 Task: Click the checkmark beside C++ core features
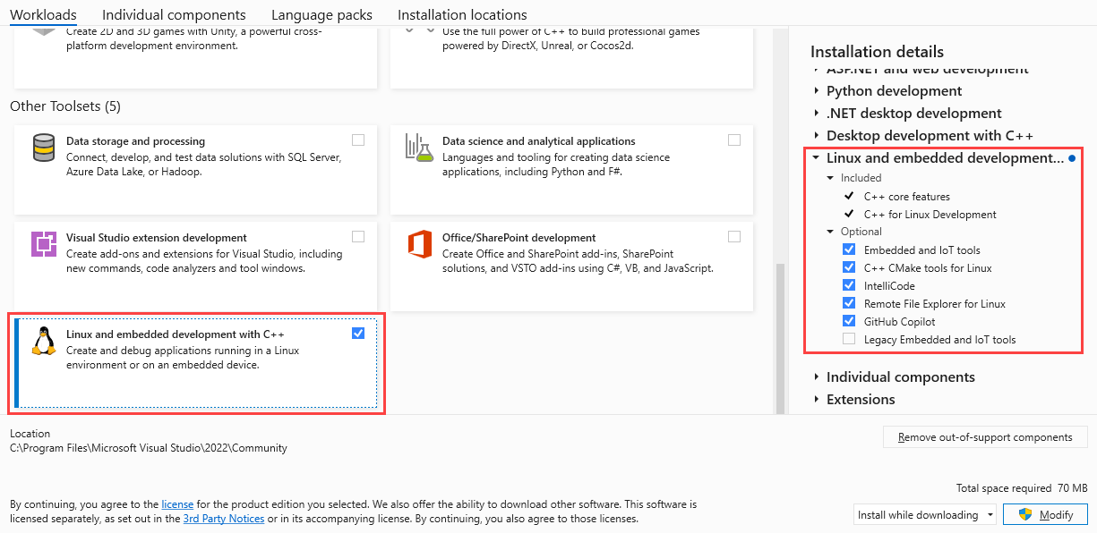(850, 196)
